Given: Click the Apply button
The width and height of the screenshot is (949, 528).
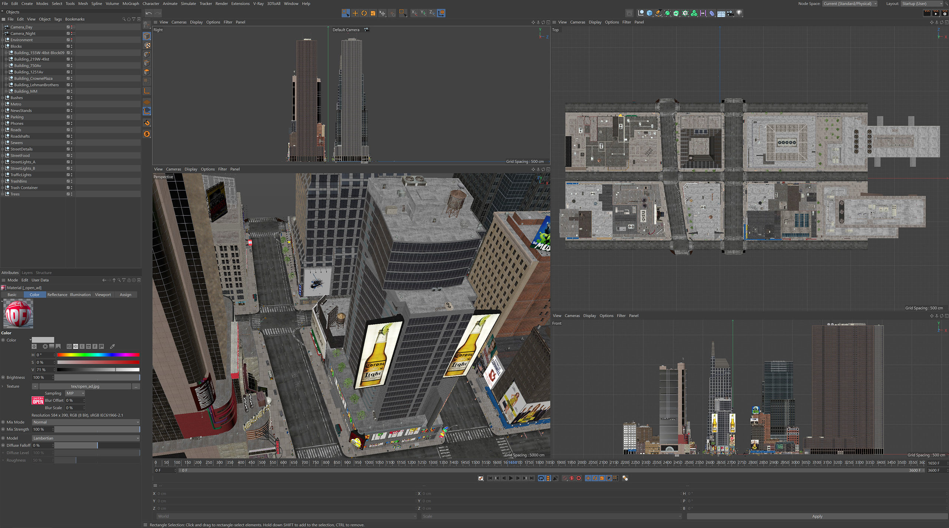Looking at the screenshot, I should click(x=817, y=516).
